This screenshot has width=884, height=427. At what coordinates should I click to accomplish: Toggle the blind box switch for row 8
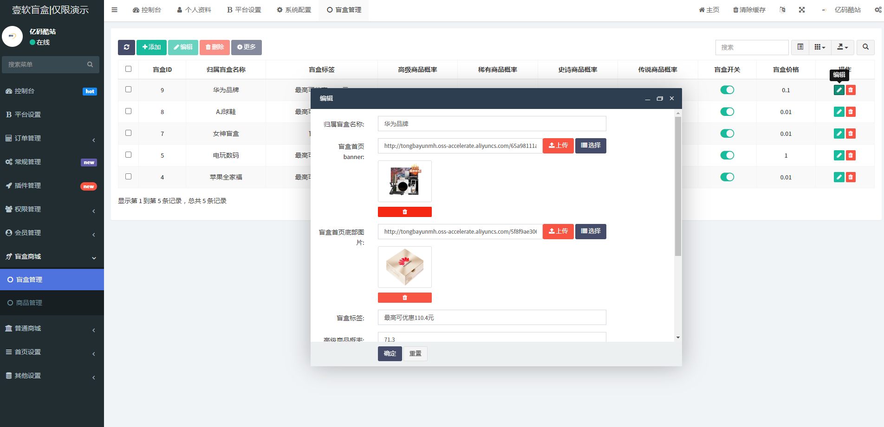[x=727, y=112]
